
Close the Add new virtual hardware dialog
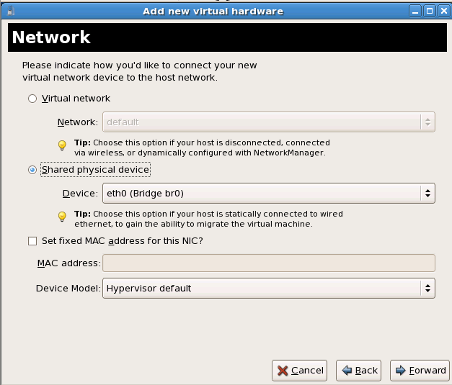pyautogui.click(x=441, y=12)
